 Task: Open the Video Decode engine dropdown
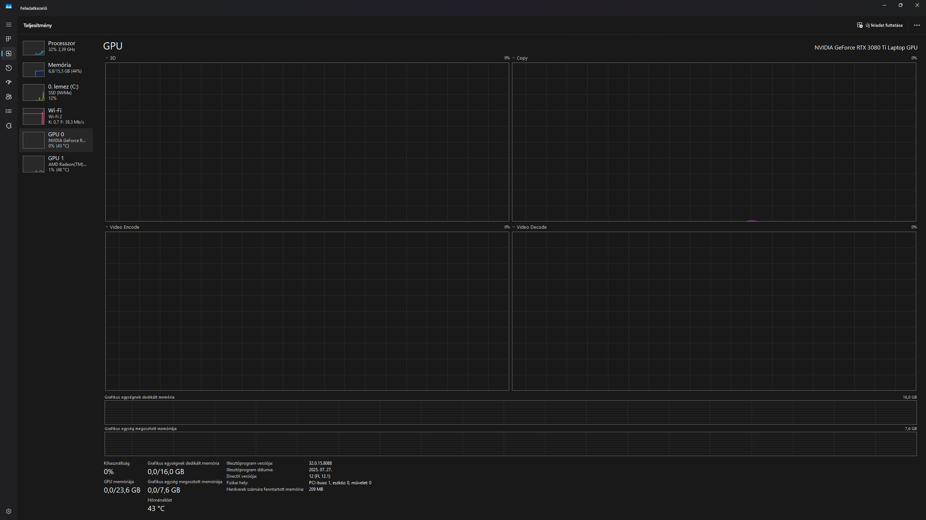(x=529, y=227)
